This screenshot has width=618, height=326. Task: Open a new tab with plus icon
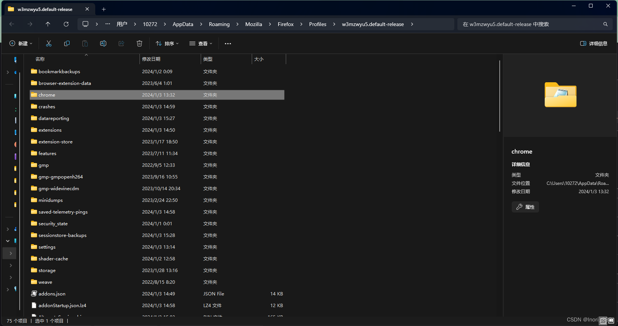pos(104,9)
